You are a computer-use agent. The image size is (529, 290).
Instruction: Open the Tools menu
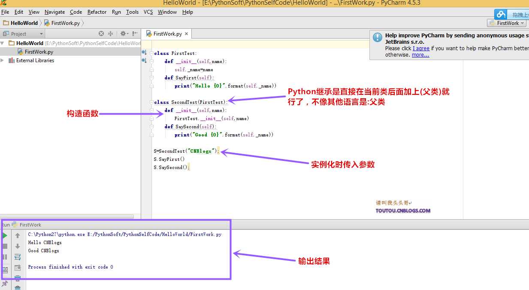pos(132,12)
